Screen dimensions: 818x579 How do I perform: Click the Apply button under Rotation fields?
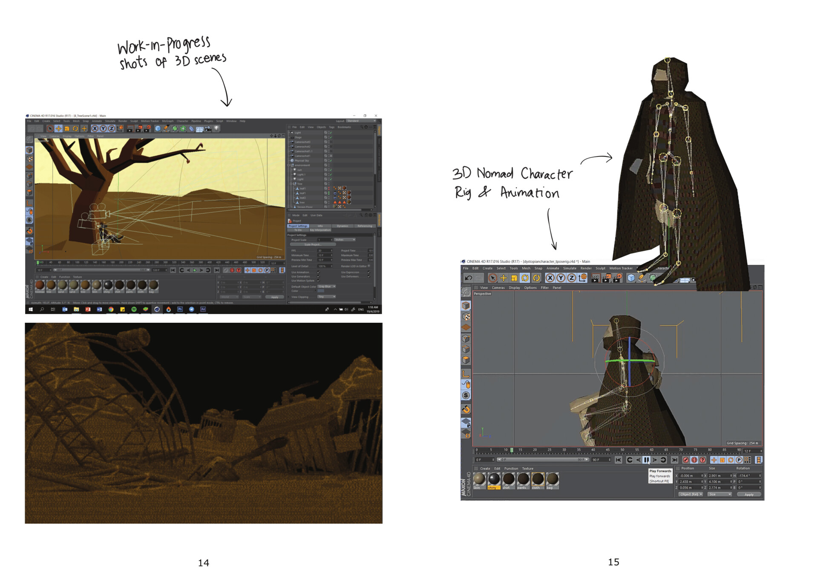[749, 494]
